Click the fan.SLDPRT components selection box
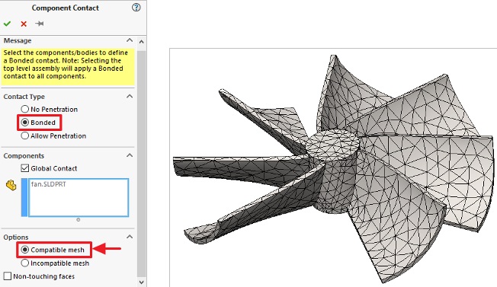The width and height of the screenshot is (497, 287). pyautogui.click(x=79, y=198)
